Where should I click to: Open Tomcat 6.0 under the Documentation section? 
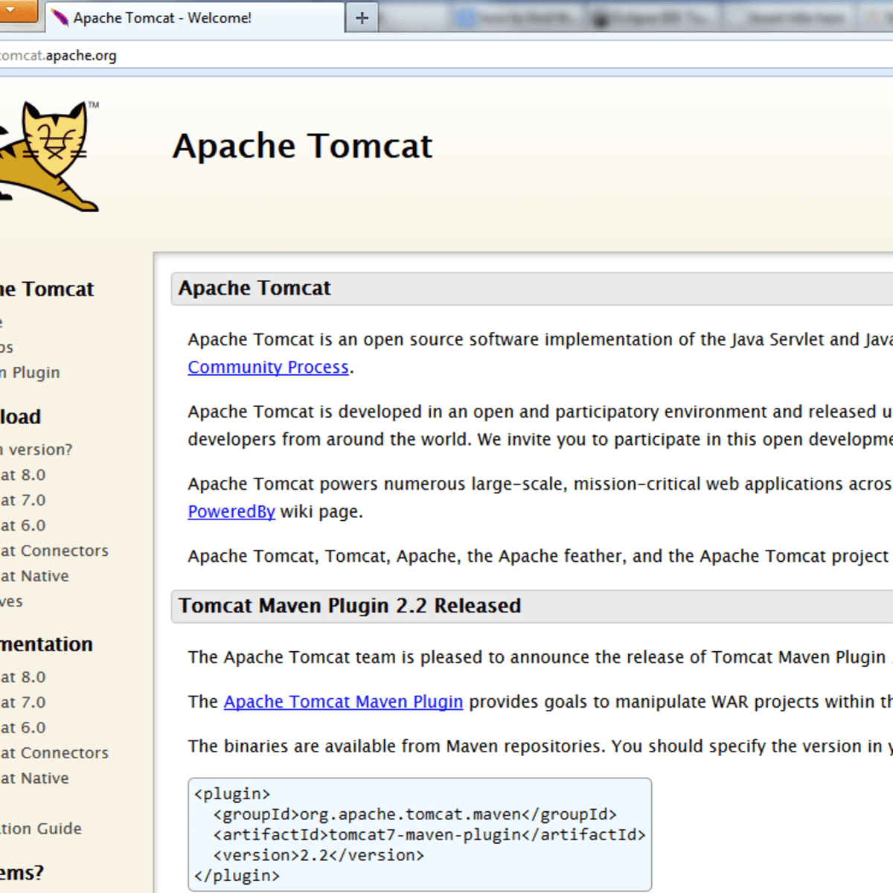click(x=23, y=728)
